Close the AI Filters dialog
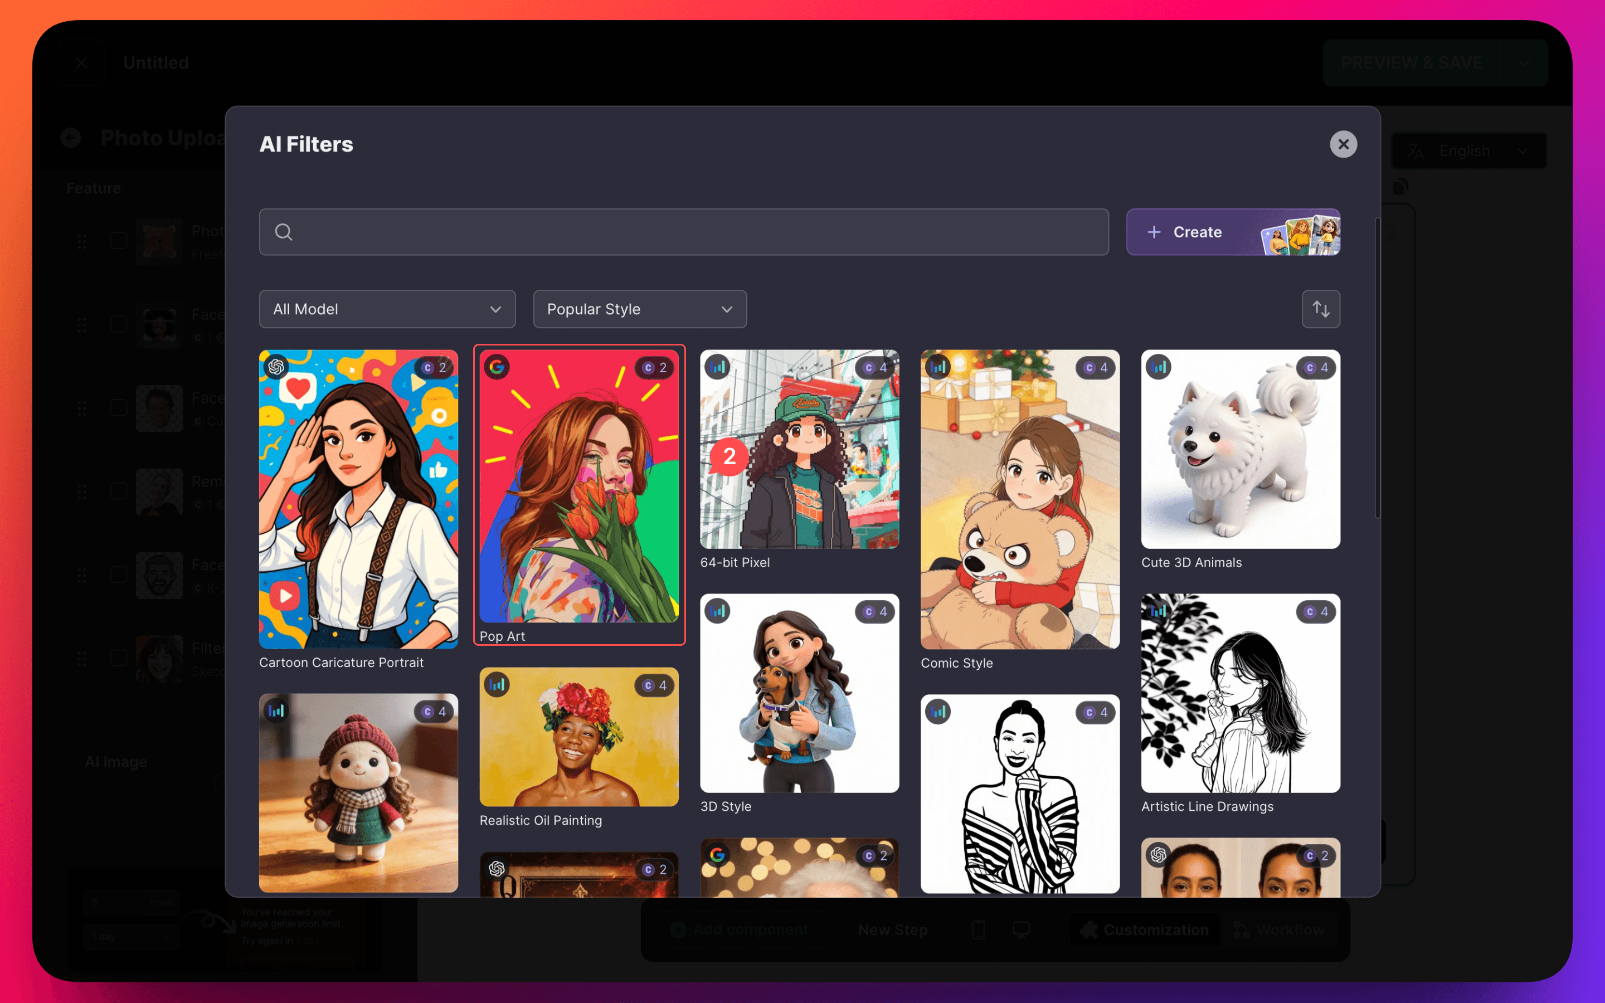1605x1003 pixels. 1343,144
